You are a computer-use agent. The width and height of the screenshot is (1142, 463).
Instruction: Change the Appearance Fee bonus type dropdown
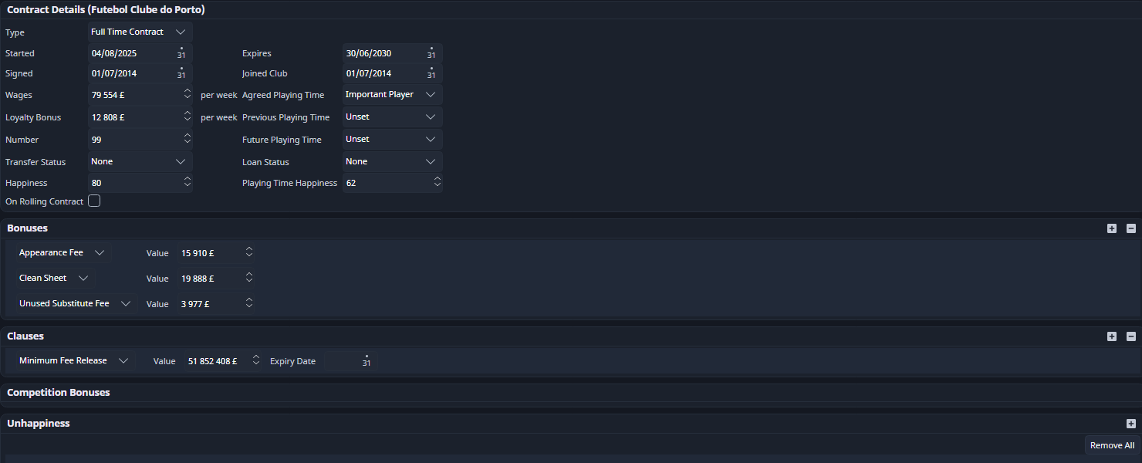63,253
